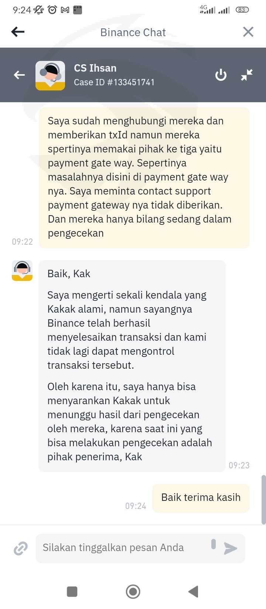Send the message with the paper plane icon
Screen dimensions: 266x609
point(230,548)
